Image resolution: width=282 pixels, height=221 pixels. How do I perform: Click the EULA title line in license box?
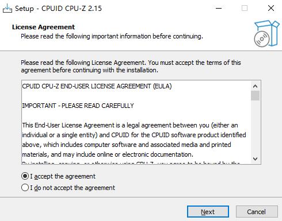(97, 86)
